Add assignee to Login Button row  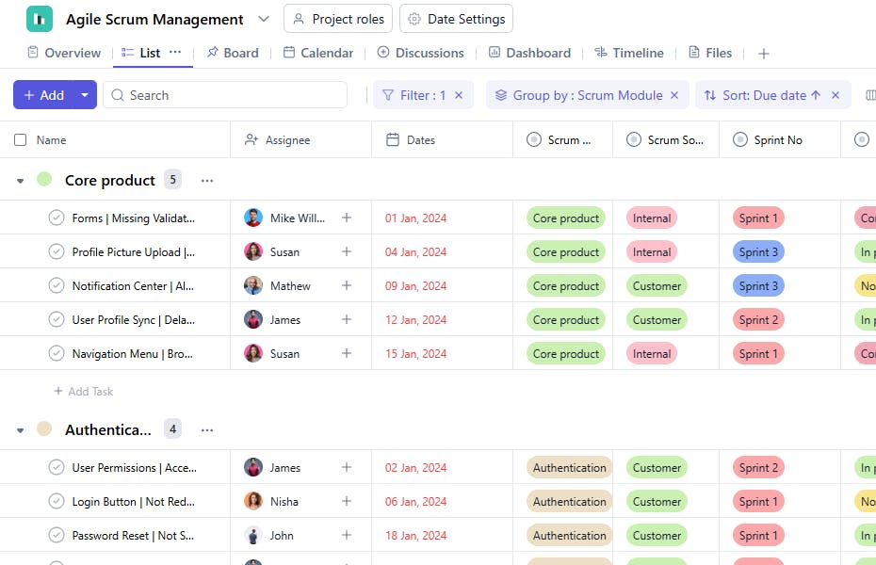point(347,501)
